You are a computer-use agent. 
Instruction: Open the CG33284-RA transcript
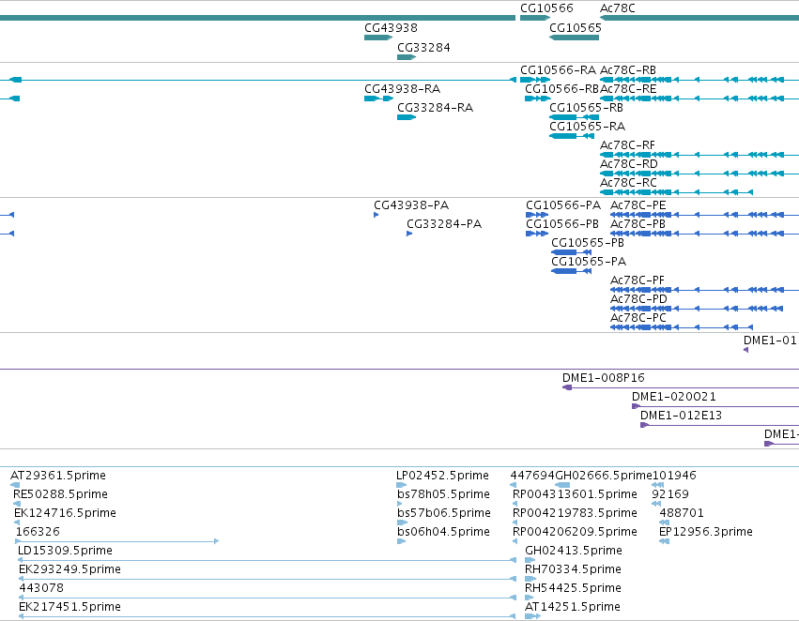435,108
